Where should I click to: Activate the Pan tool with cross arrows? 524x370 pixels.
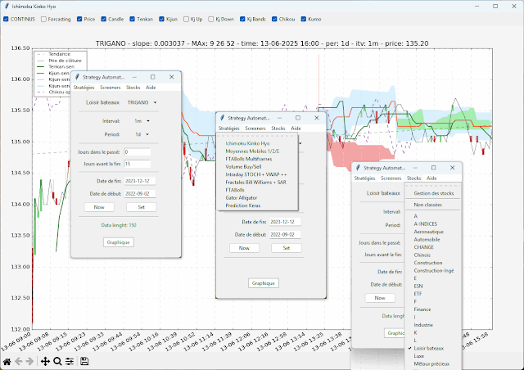pos(45,361)
